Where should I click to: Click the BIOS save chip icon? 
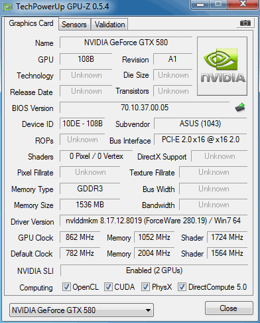coord(240,108)
